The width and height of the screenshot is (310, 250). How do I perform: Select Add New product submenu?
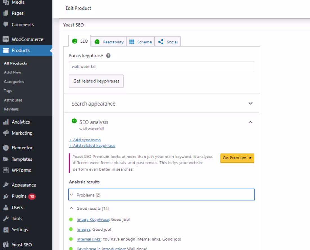tap(12, 72)
